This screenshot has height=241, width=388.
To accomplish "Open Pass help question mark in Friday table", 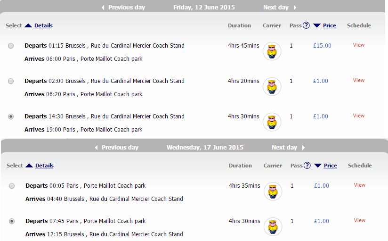I will coord(306,25).
